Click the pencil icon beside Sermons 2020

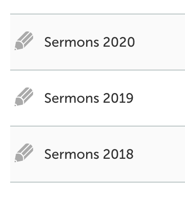(x=24, y=41)
